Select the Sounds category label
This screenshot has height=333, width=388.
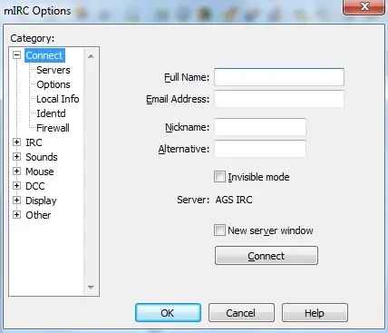42,157
